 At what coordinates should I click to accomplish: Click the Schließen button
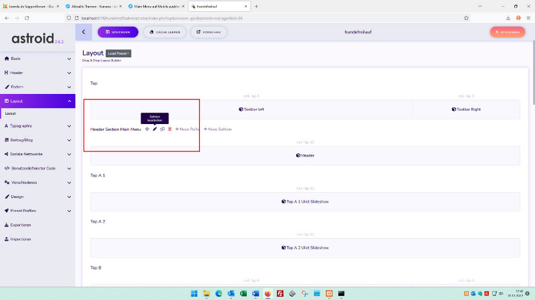point(507,31)
